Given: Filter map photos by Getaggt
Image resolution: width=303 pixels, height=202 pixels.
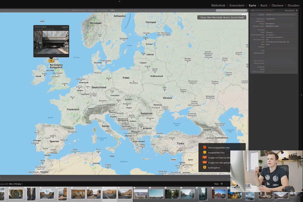Looking at the screenshot, I should pos(91,10).
